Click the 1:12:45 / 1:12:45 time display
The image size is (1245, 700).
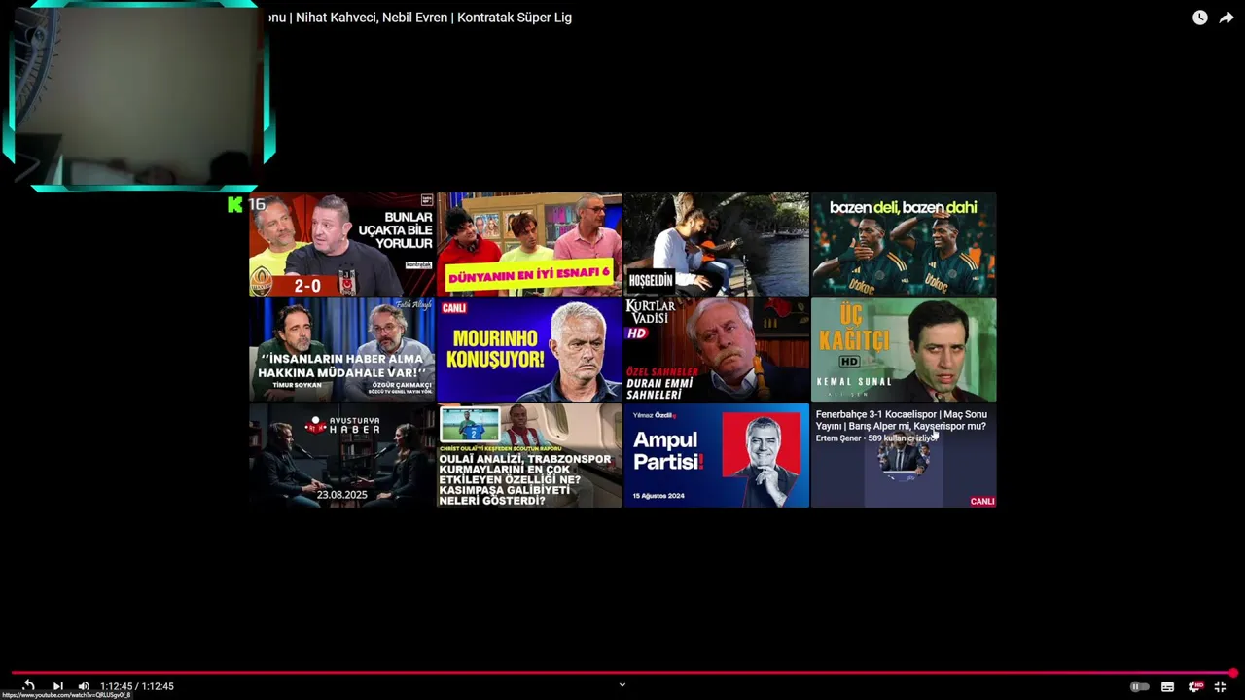pyautogui.click(x=137, y=686)
